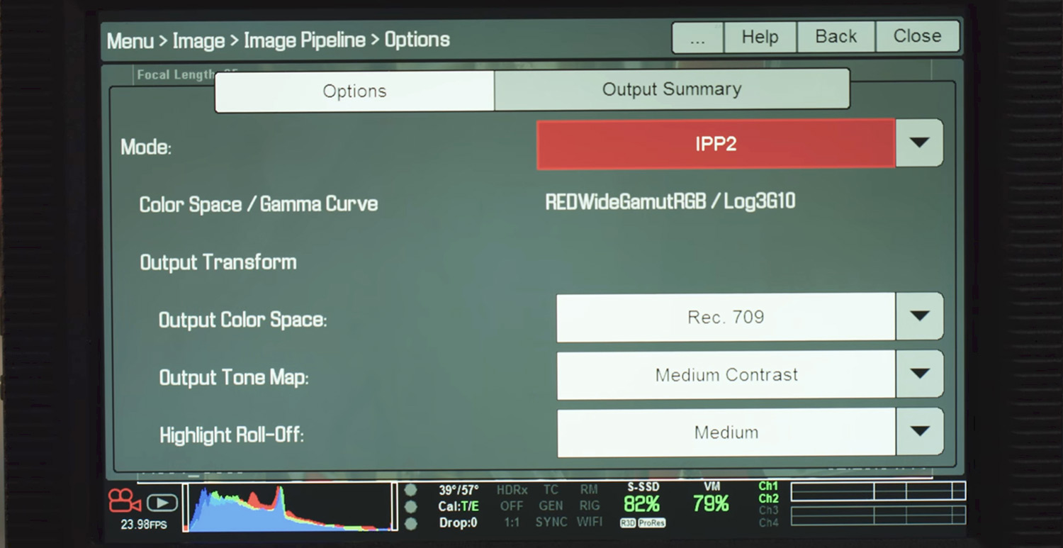Expand the Highlight Roll-Off dropdown arrow
The height and width of the screenshot is (548, 1063).
point(919,431)
